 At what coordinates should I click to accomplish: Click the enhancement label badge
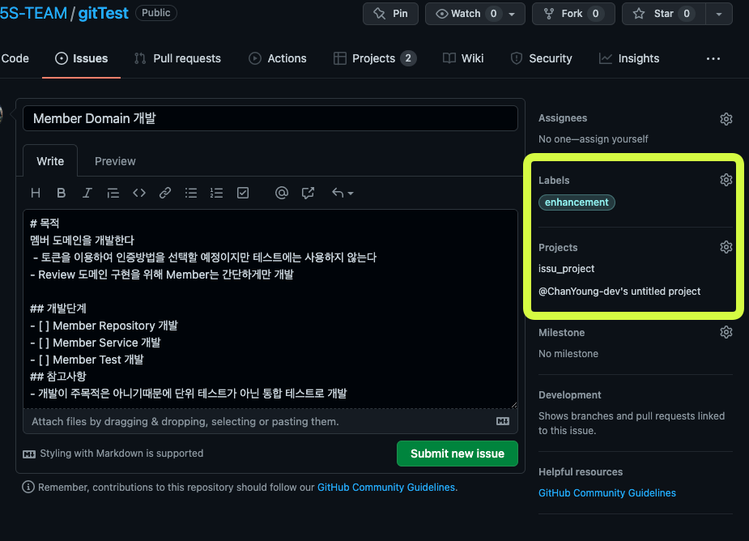click(577, 202)
